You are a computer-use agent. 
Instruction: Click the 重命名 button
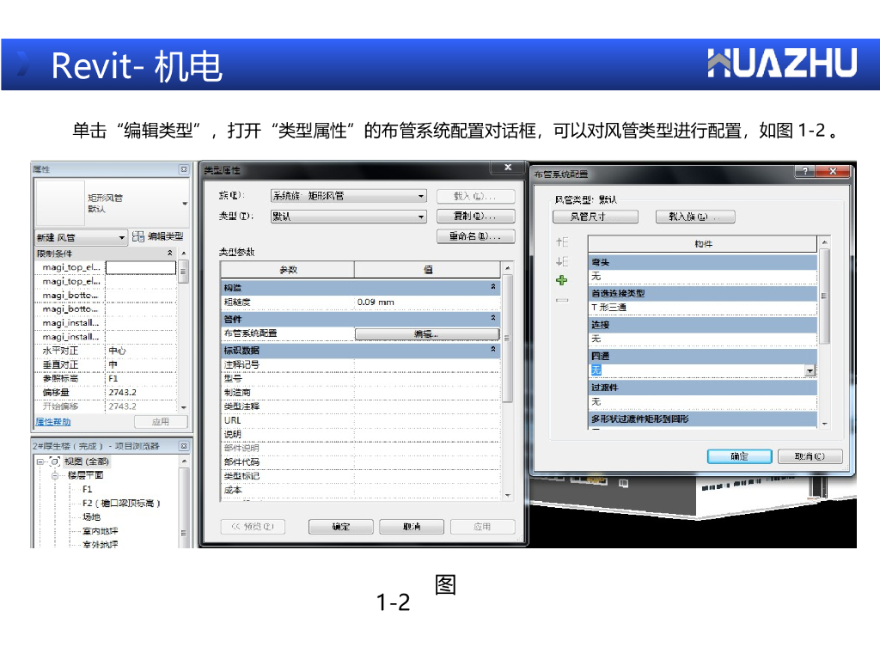point(475,236)
